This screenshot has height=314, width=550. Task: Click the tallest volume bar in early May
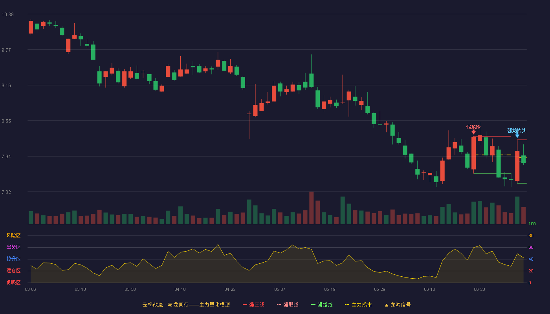pyautogui.click(x=311, y=208)
